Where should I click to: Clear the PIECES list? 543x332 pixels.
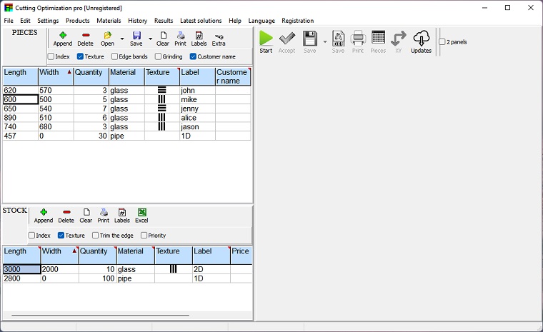(x=163, y=38)
